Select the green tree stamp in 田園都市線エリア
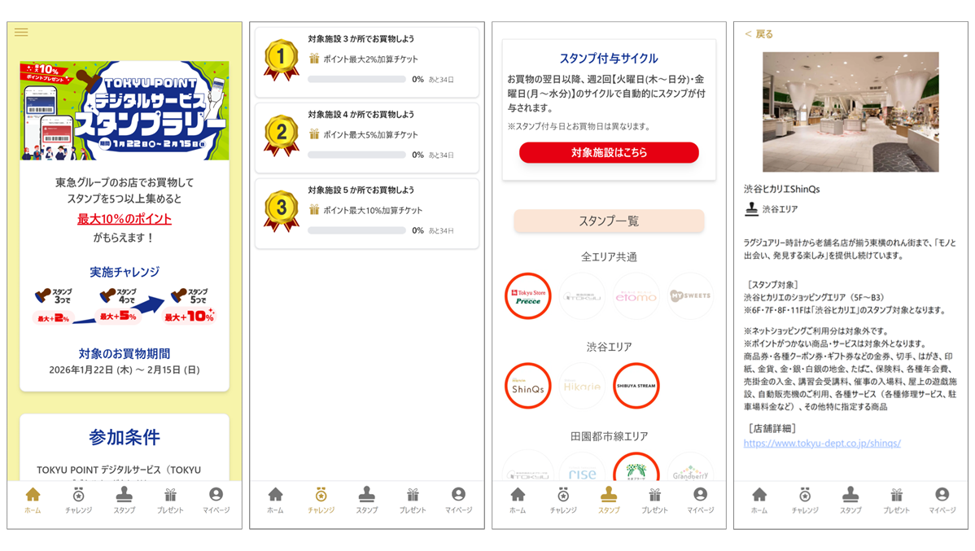The height and width of the screenshot is (551, 975). pos(636,467)
